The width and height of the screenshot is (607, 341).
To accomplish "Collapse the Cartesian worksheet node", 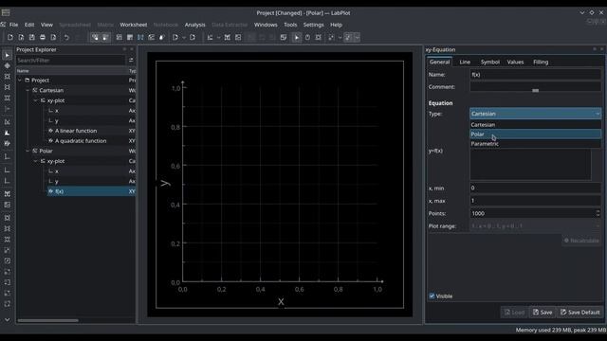I will (28, 90).
